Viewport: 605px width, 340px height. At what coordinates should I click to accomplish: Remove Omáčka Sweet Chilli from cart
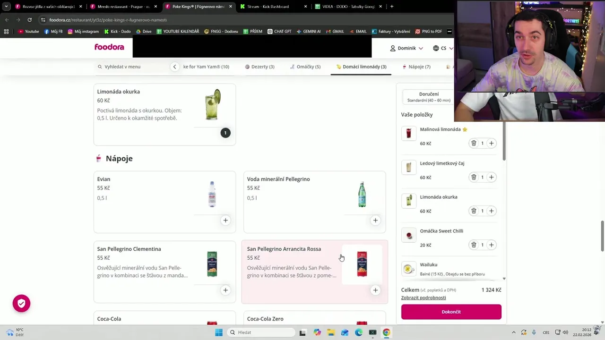point(474,245)
